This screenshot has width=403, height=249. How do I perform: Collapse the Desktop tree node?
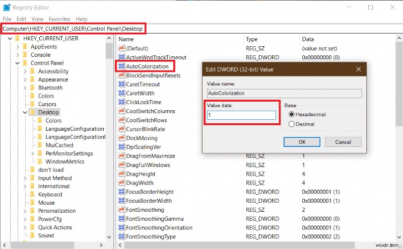(24, 112)
